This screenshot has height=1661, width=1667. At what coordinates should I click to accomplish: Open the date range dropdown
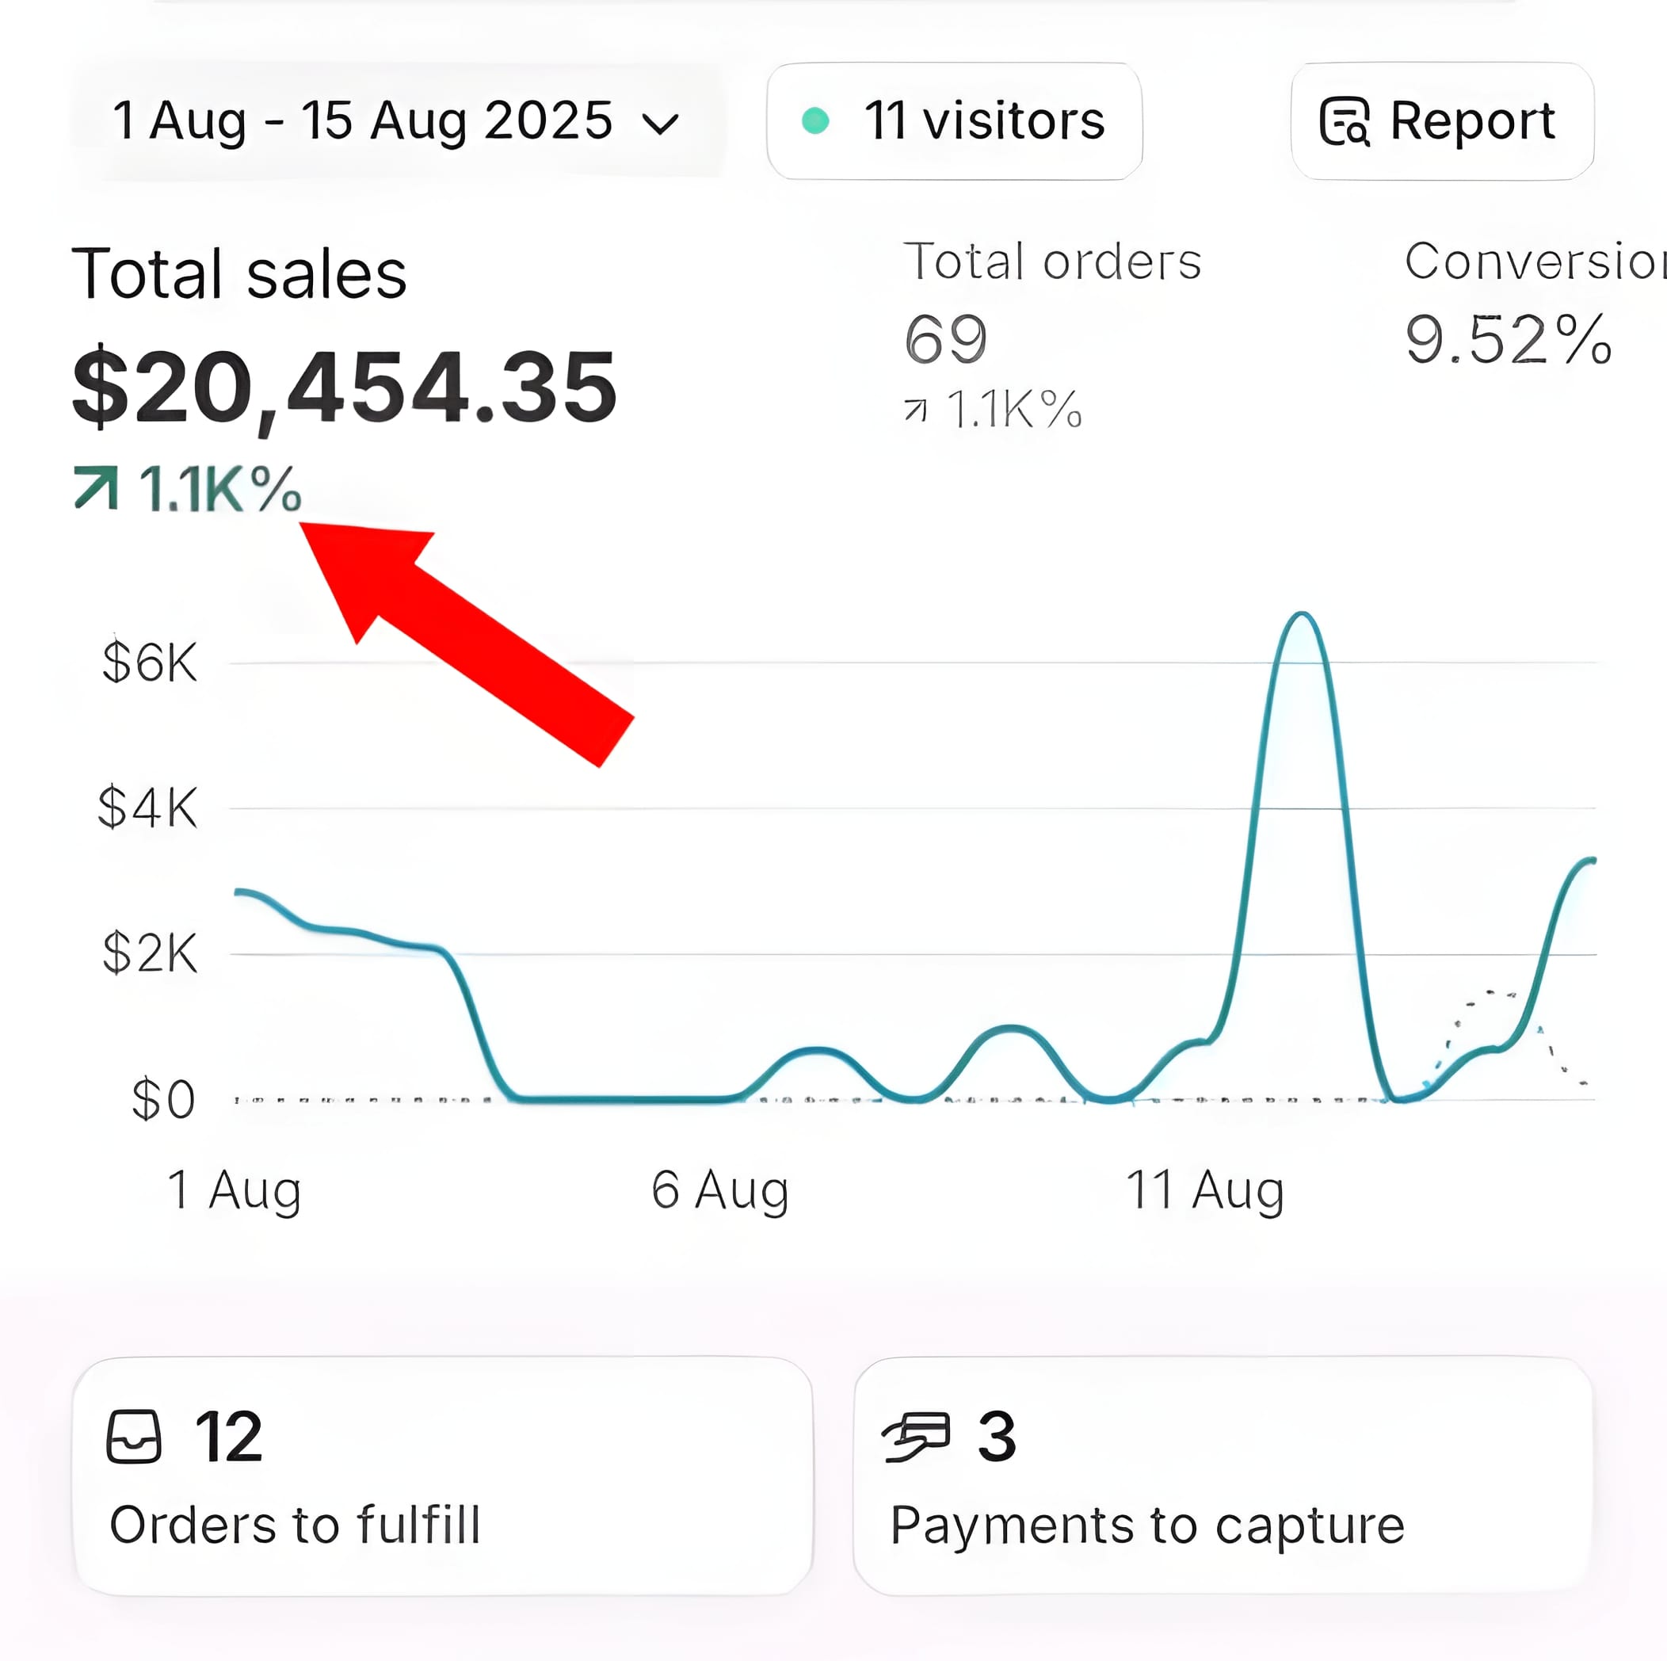coord(395,120)
